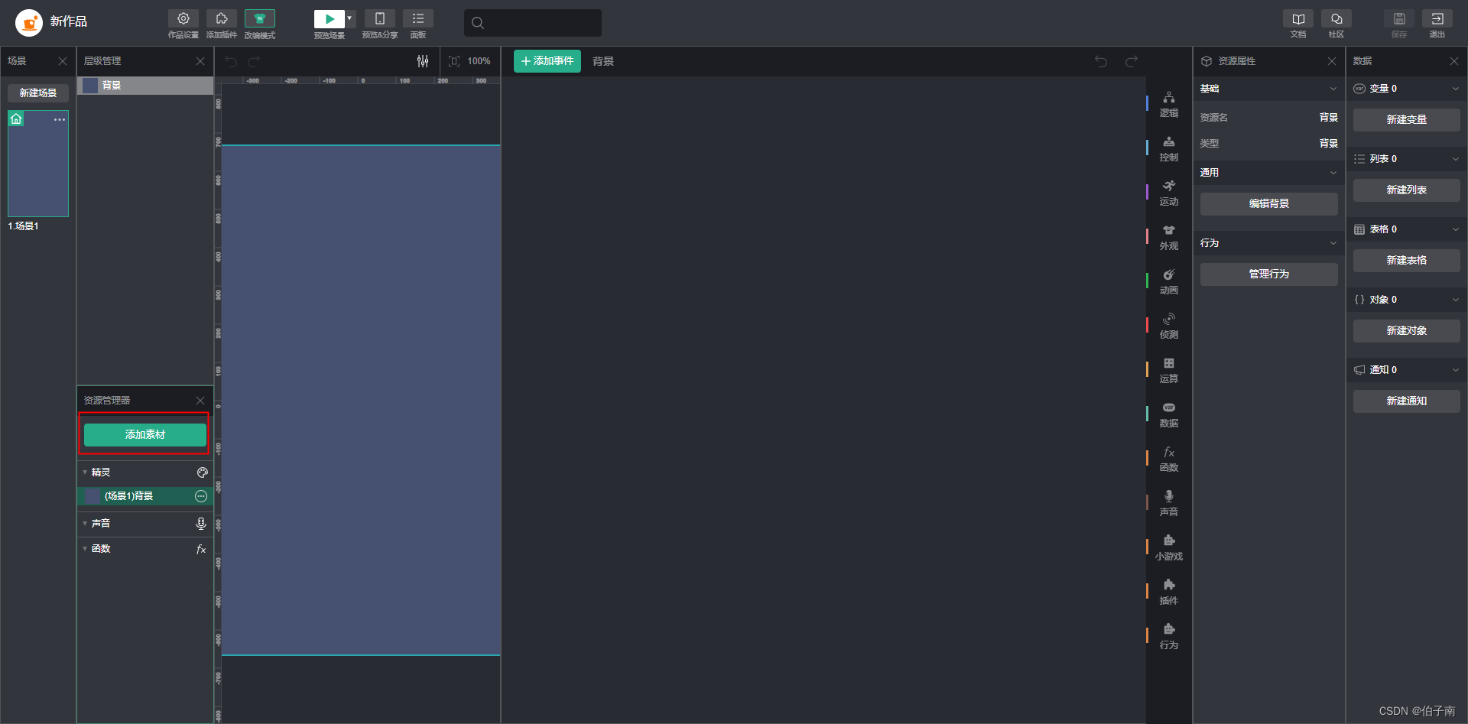Close the 层级管理 panel
Image resolution: width=1468 pixels, height=724 pixels.
coord(200,61)
